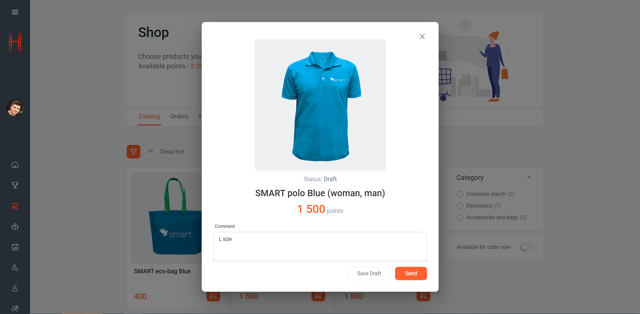Toggle Available for order now switch
The width and height of the screenshot is (640, 314).
coord(527,247)
